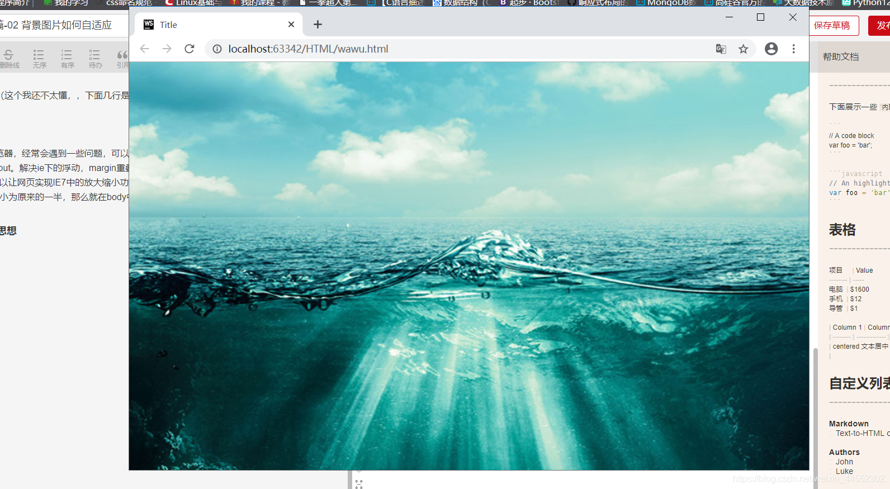890x489 pixels.
Task: View site information for localhost
Action: point(217,49)
